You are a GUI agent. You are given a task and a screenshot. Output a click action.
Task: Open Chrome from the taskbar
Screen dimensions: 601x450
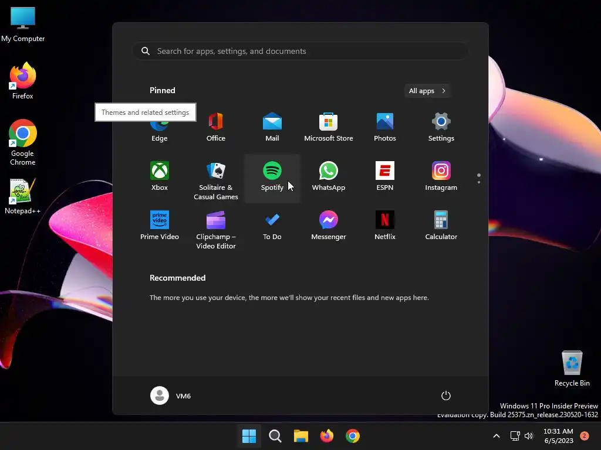coord(353,436)
